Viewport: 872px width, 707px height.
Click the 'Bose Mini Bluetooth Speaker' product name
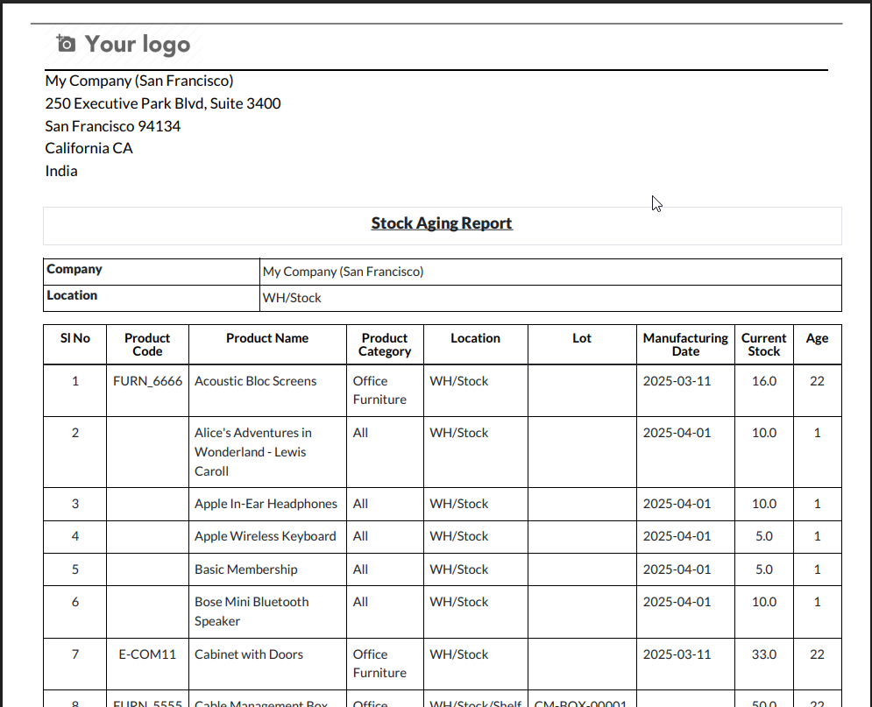252,611
